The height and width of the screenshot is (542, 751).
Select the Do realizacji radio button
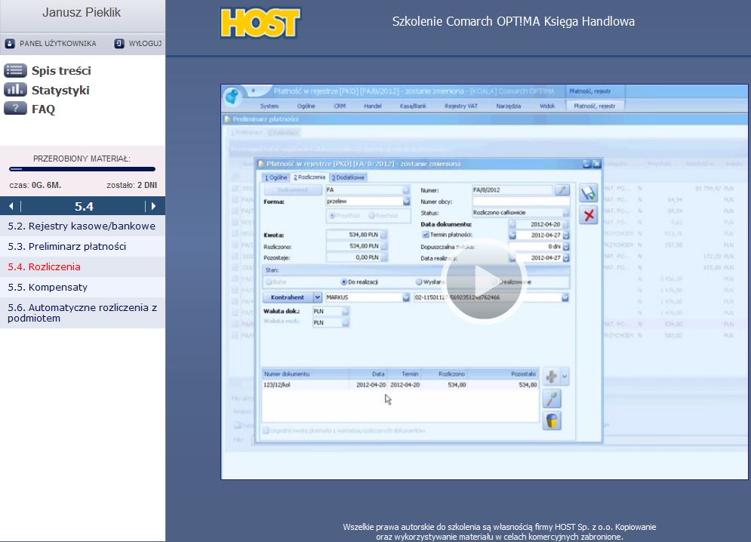point(342,282)
